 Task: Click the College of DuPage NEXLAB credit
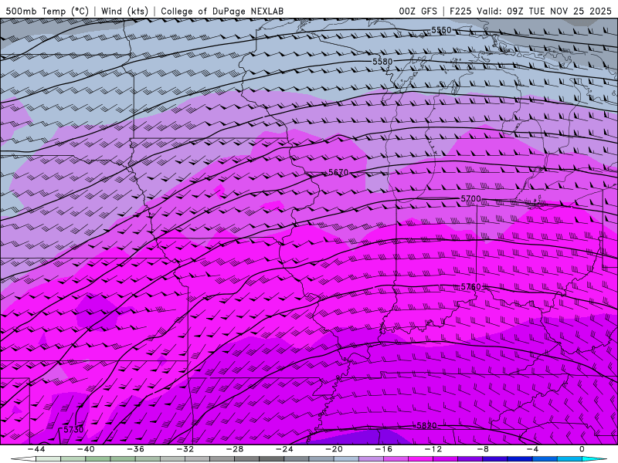tap(222, 11)
